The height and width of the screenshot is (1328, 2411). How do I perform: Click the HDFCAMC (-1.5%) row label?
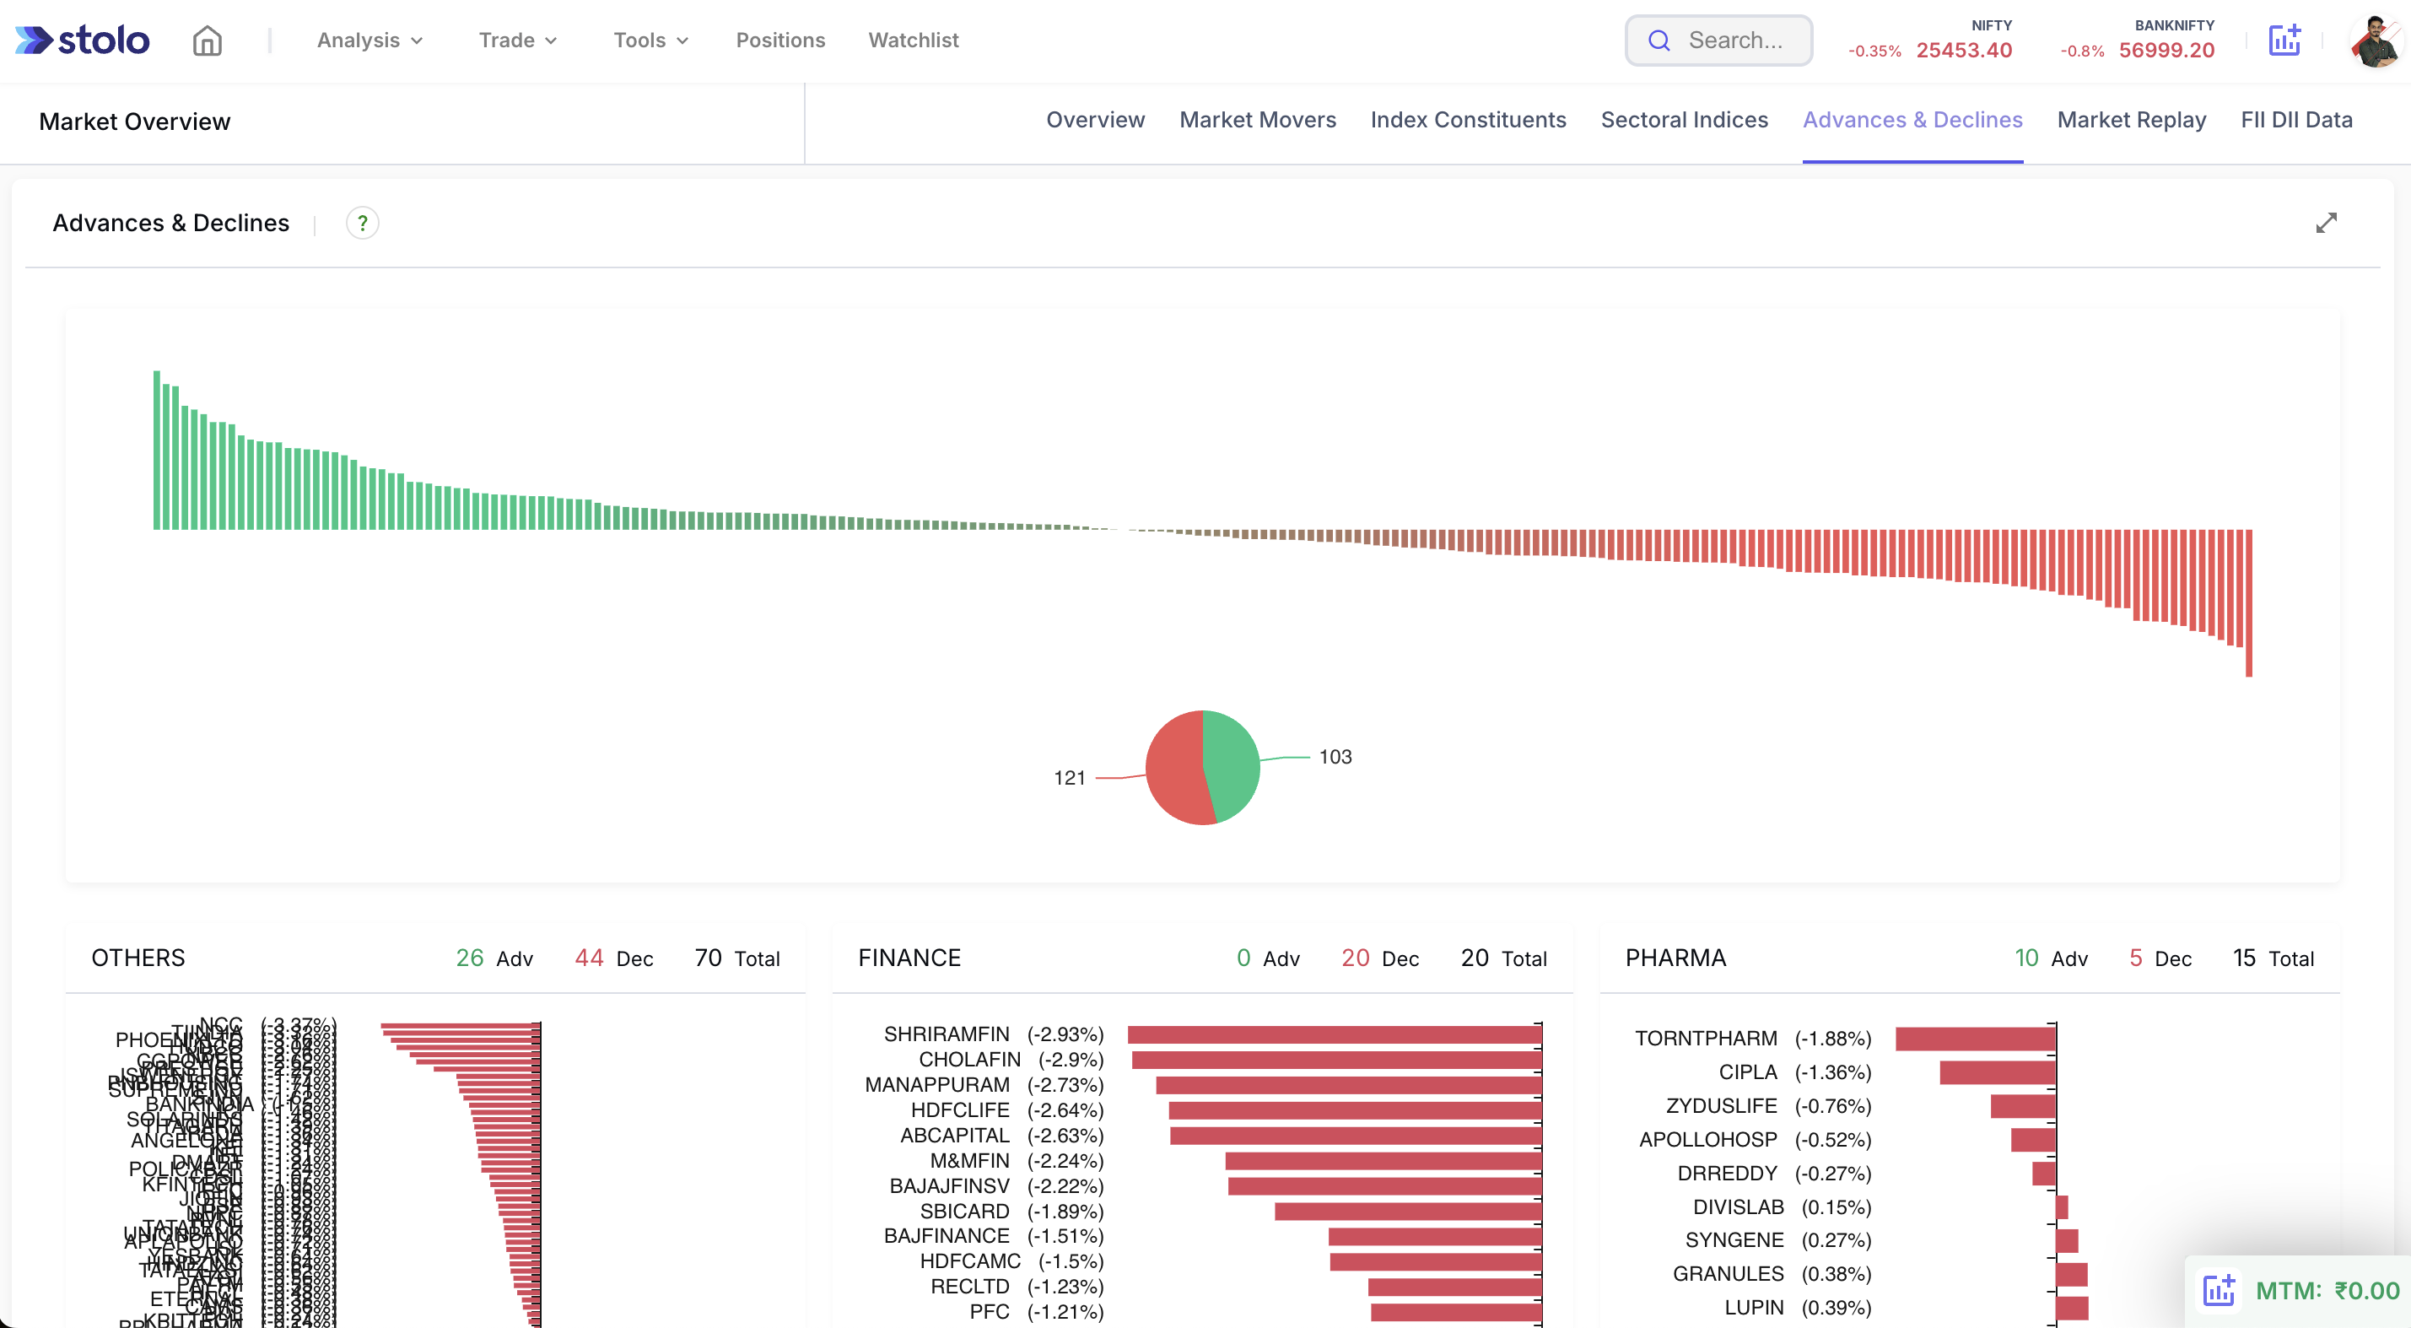tap(1011, 1261)
